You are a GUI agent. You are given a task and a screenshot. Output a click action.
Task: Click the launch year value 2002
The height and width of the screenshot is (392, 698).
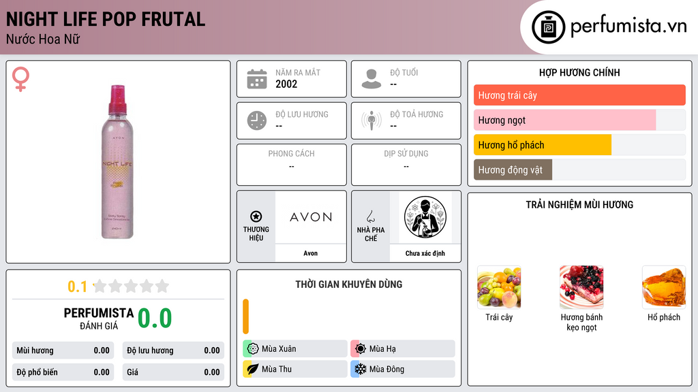click(x=286, y=84)
